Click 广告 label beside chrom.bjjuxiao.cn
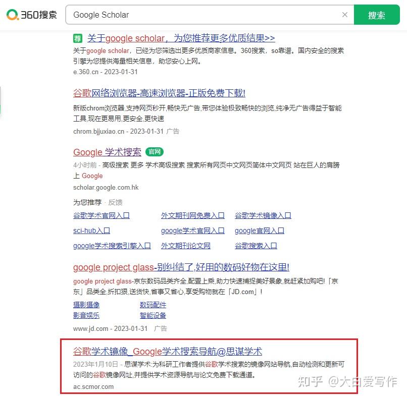The width and height of the screenshot is (407, 398). tap(173, 132)
